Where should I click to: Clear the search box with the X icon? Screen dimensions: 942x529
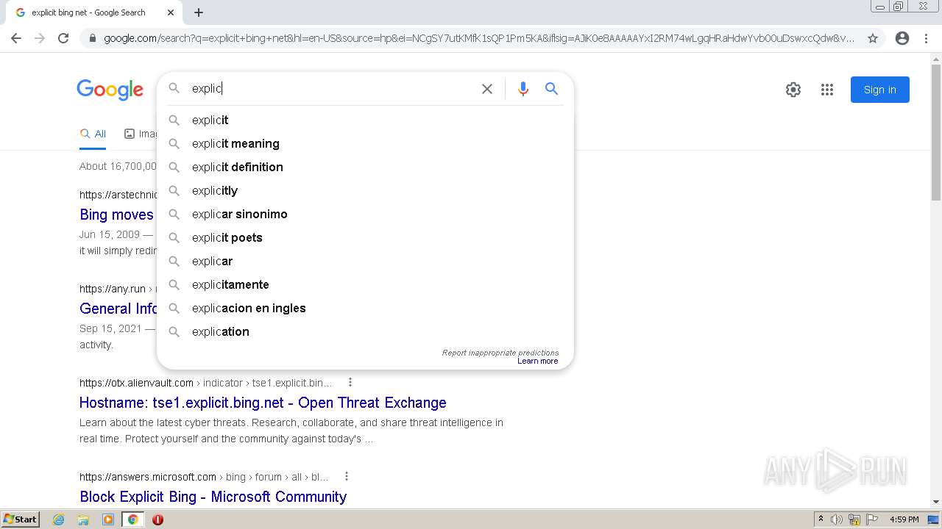(x=487, y=89)
